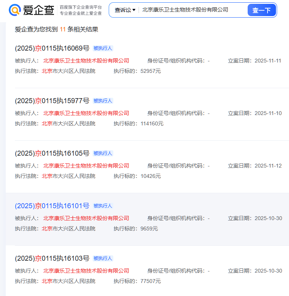
Task: Click filing date 2025-10-30 of case 16103
Action: point(268,271)
